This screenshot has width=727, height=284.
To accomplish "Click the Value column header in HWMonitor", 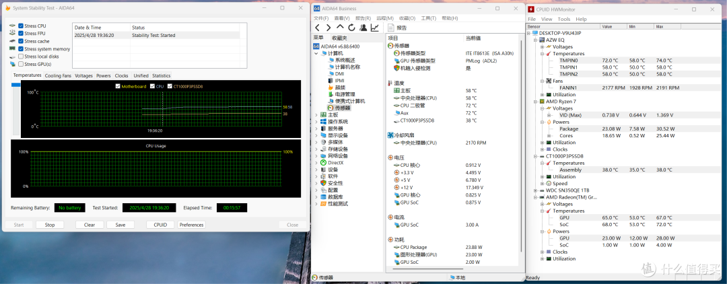I will (x=613, y=26).
